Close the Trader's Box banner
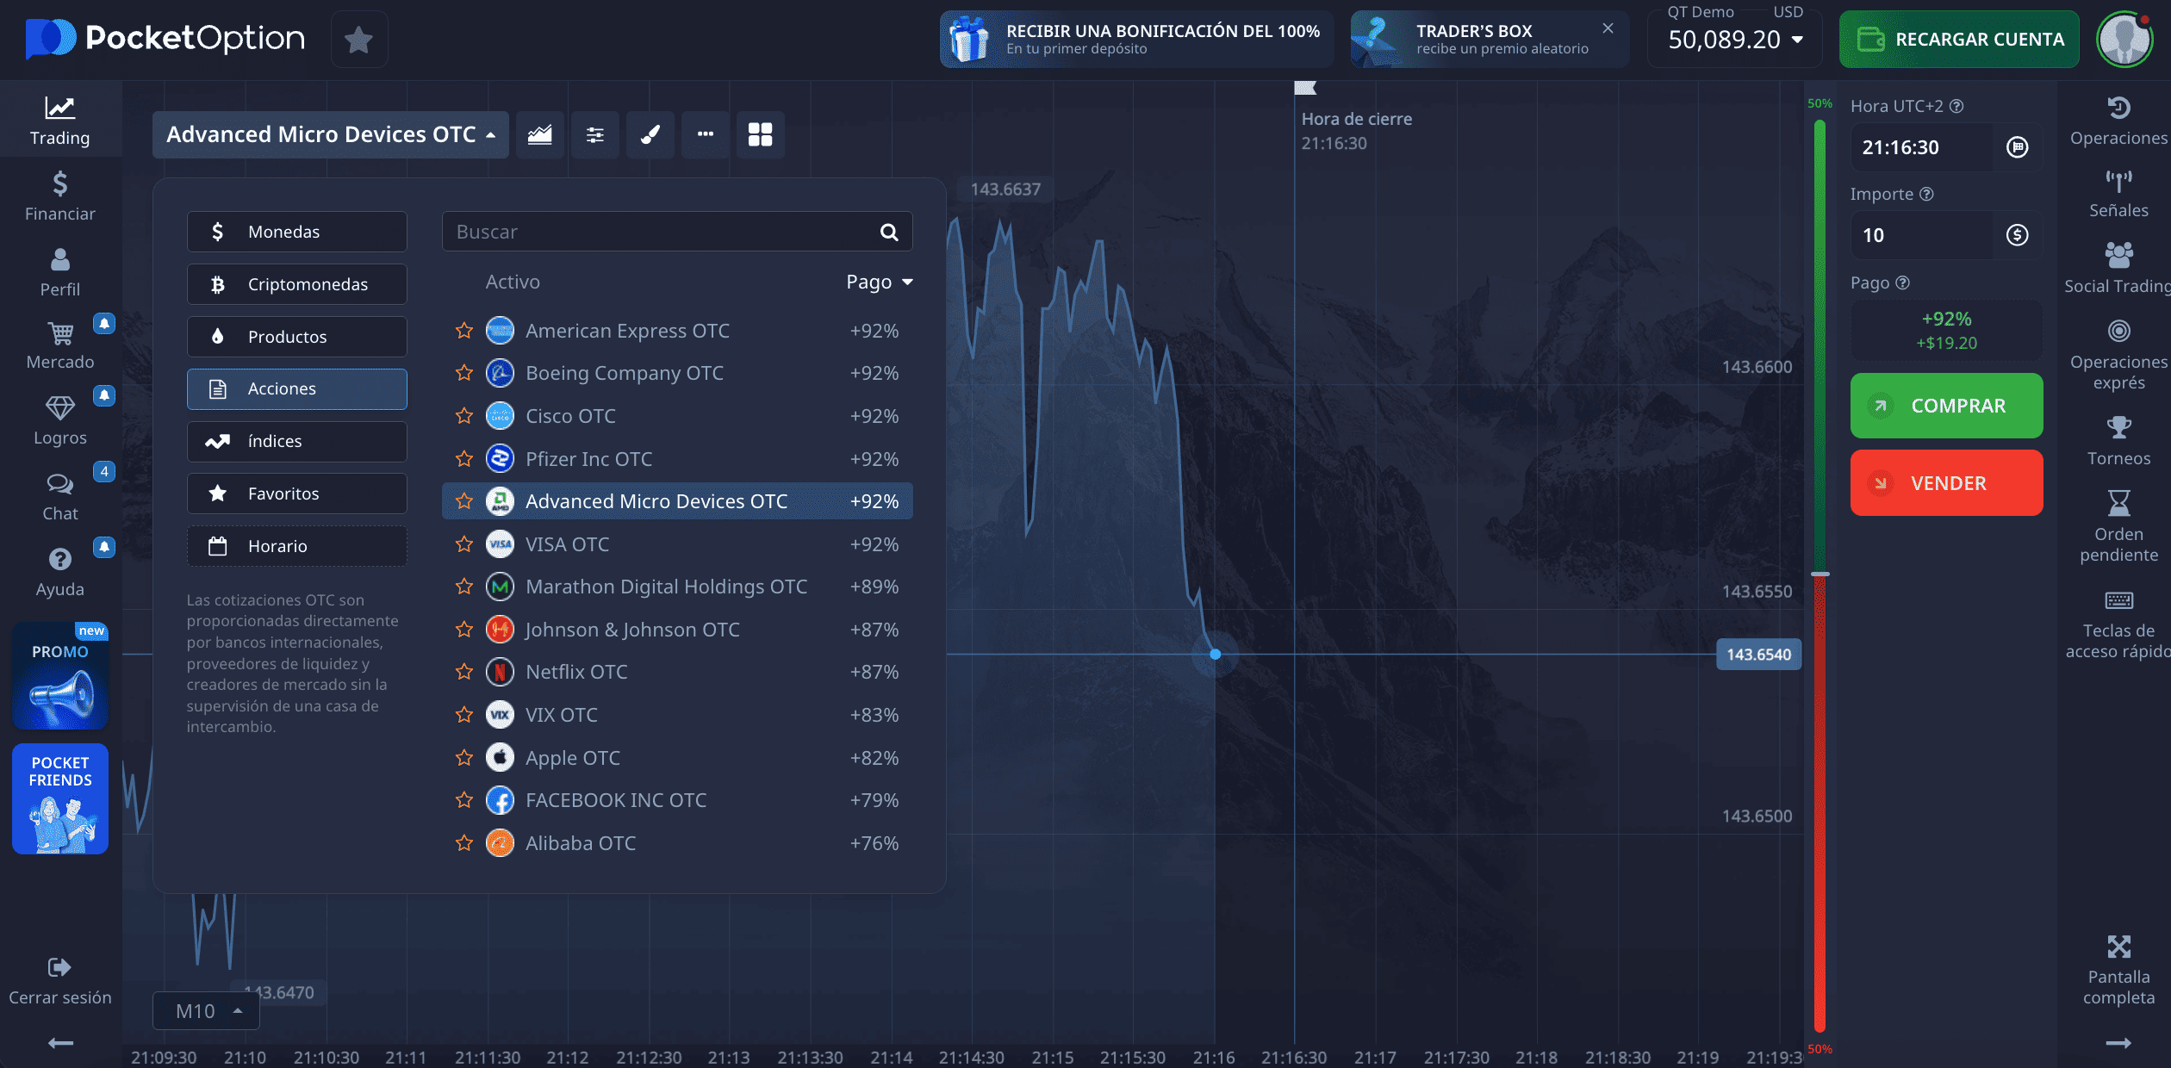Screen dimensions: 2171x1068 (x=1608, y=28)
